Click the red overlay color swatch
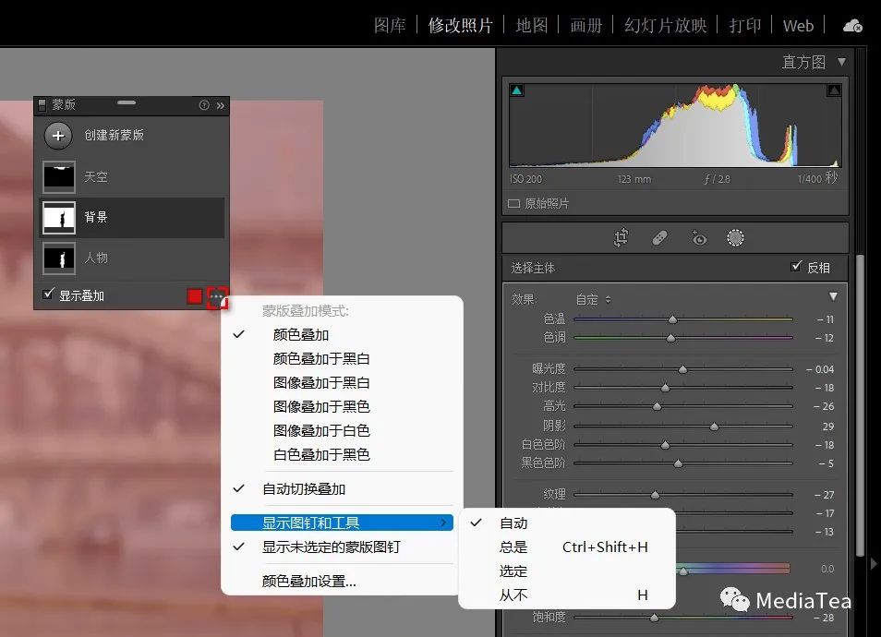This screenshot has width=881, height=637. tap(195, 296)
